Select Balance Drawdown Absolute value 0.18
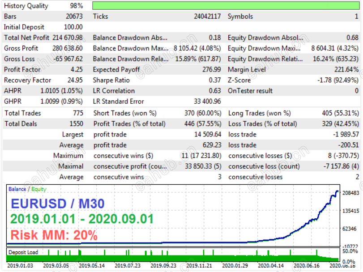The height and width of the screenshot is (272, 363). 215,38
